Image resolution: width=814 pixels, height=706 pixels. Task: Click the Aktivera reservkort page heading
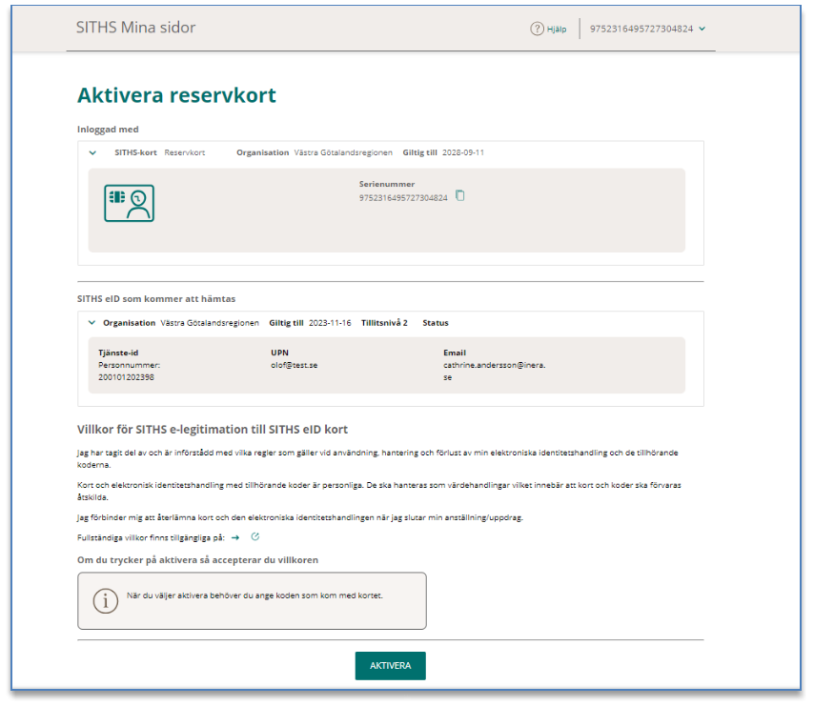(176, 95)
